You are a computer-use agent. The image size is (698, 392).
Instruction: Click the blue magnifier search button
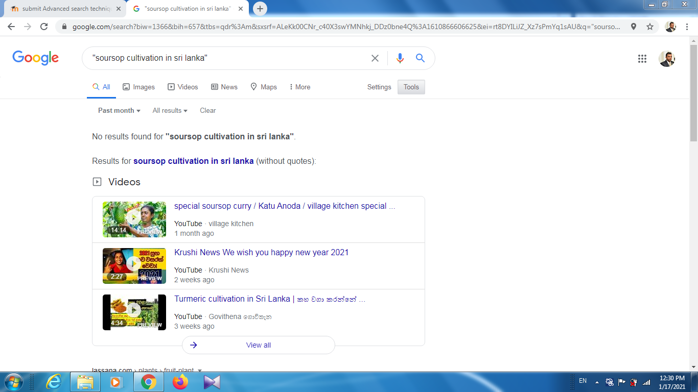coord(421,58)
